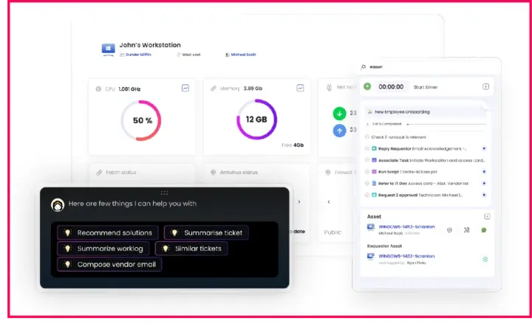Check off the Refer to IT Doc step

click(x=366, y=183)
